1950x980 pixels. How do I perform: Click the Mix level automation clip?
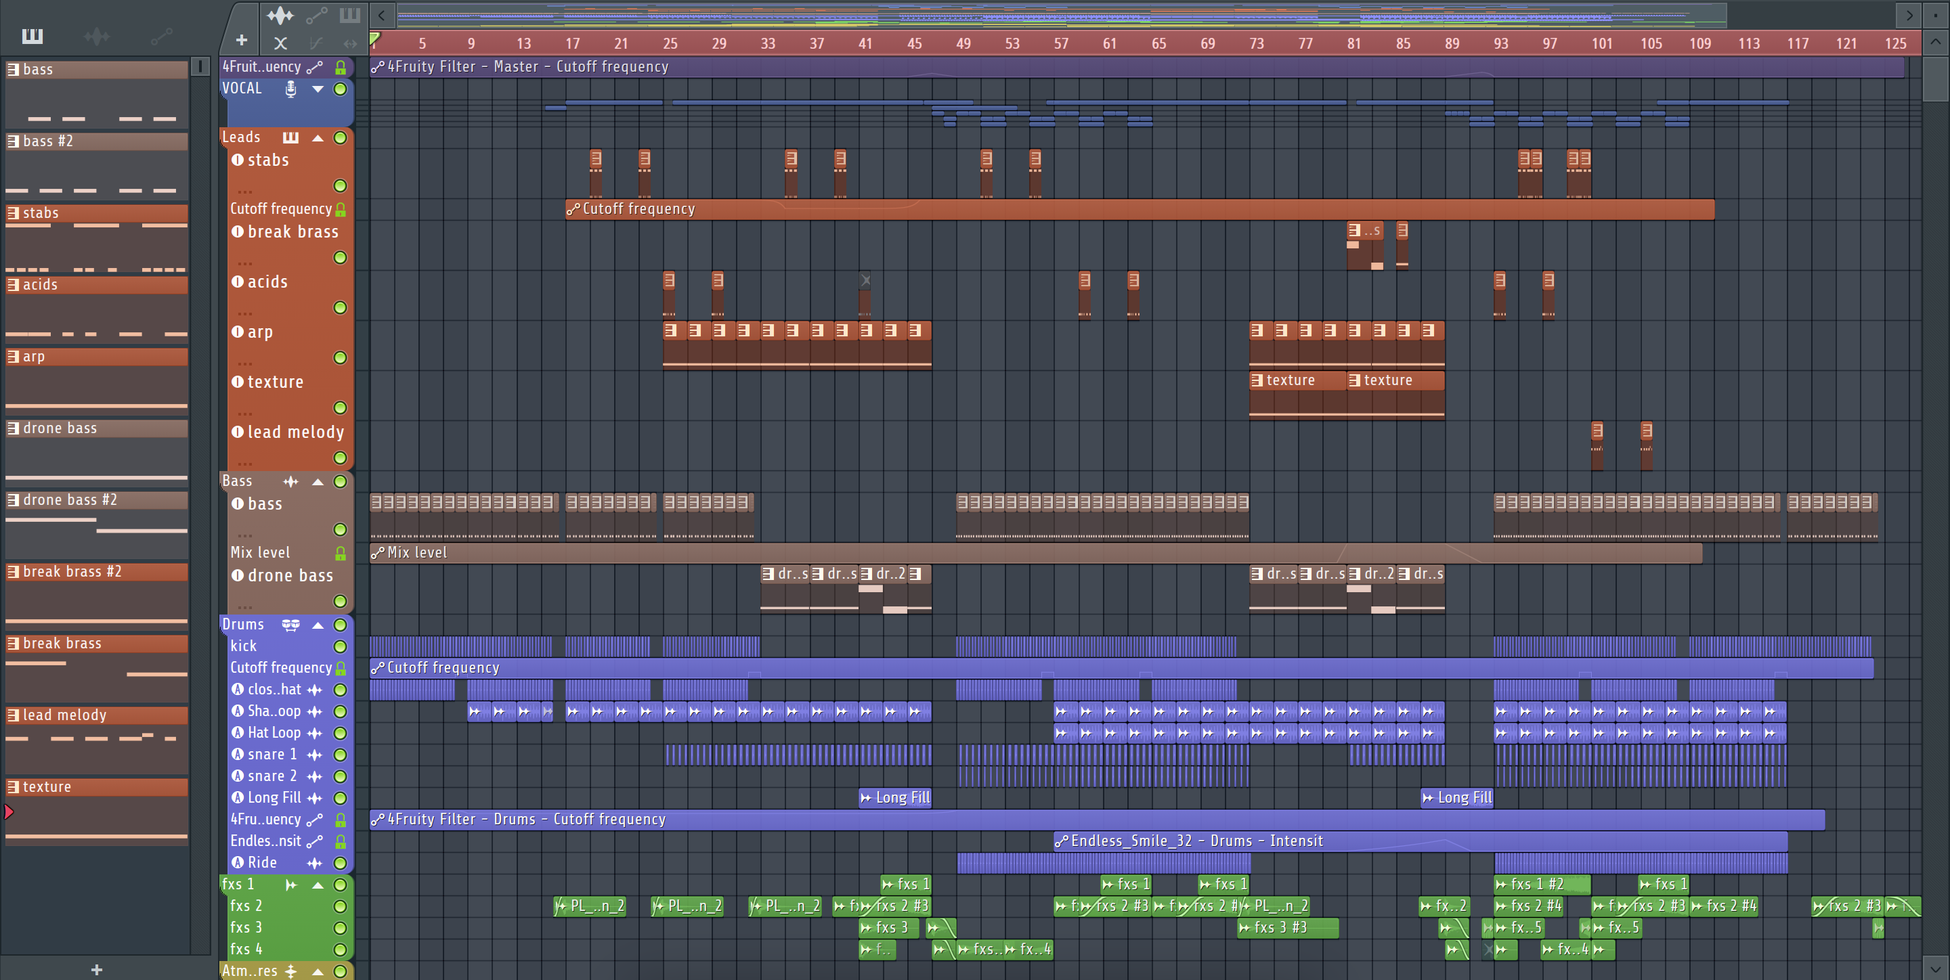1035,553
